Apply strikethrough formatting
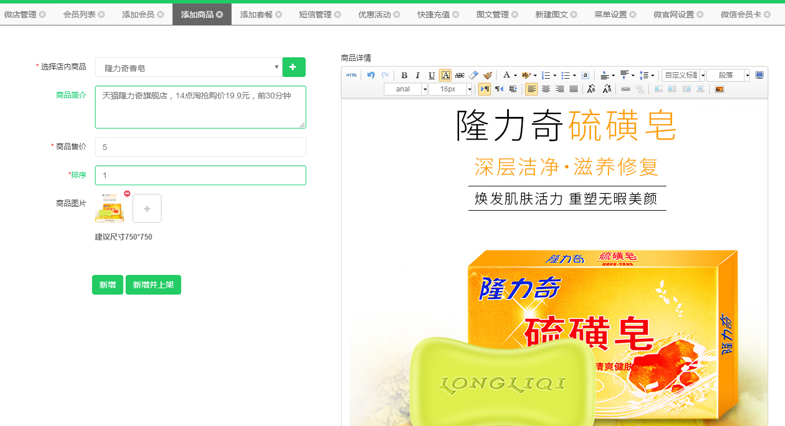Image resolution: width=785 pixels, height=426 pixels. pyautogui.click(x=459, y=75)
